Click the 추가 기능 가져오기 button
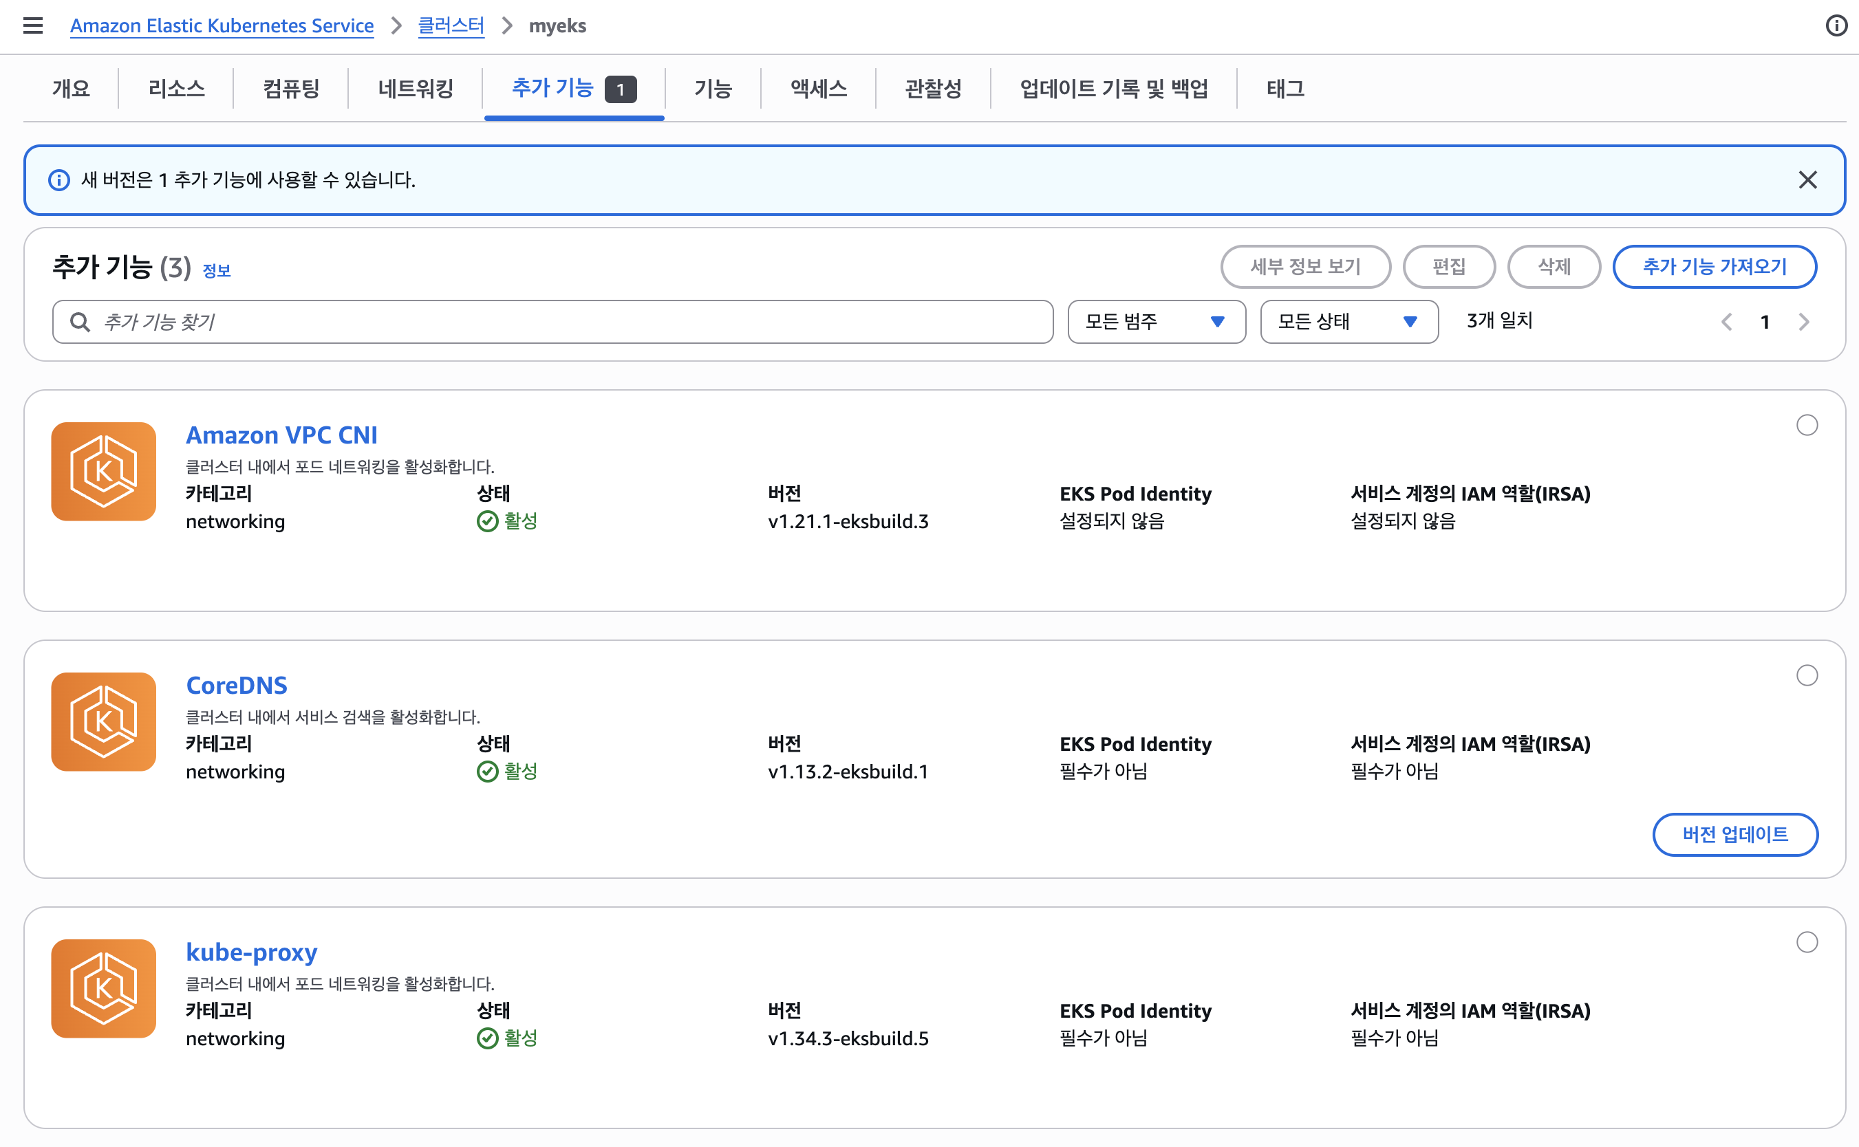Image resolution: width=1859 pixels, height=1147 pixels. [1714, 266]
